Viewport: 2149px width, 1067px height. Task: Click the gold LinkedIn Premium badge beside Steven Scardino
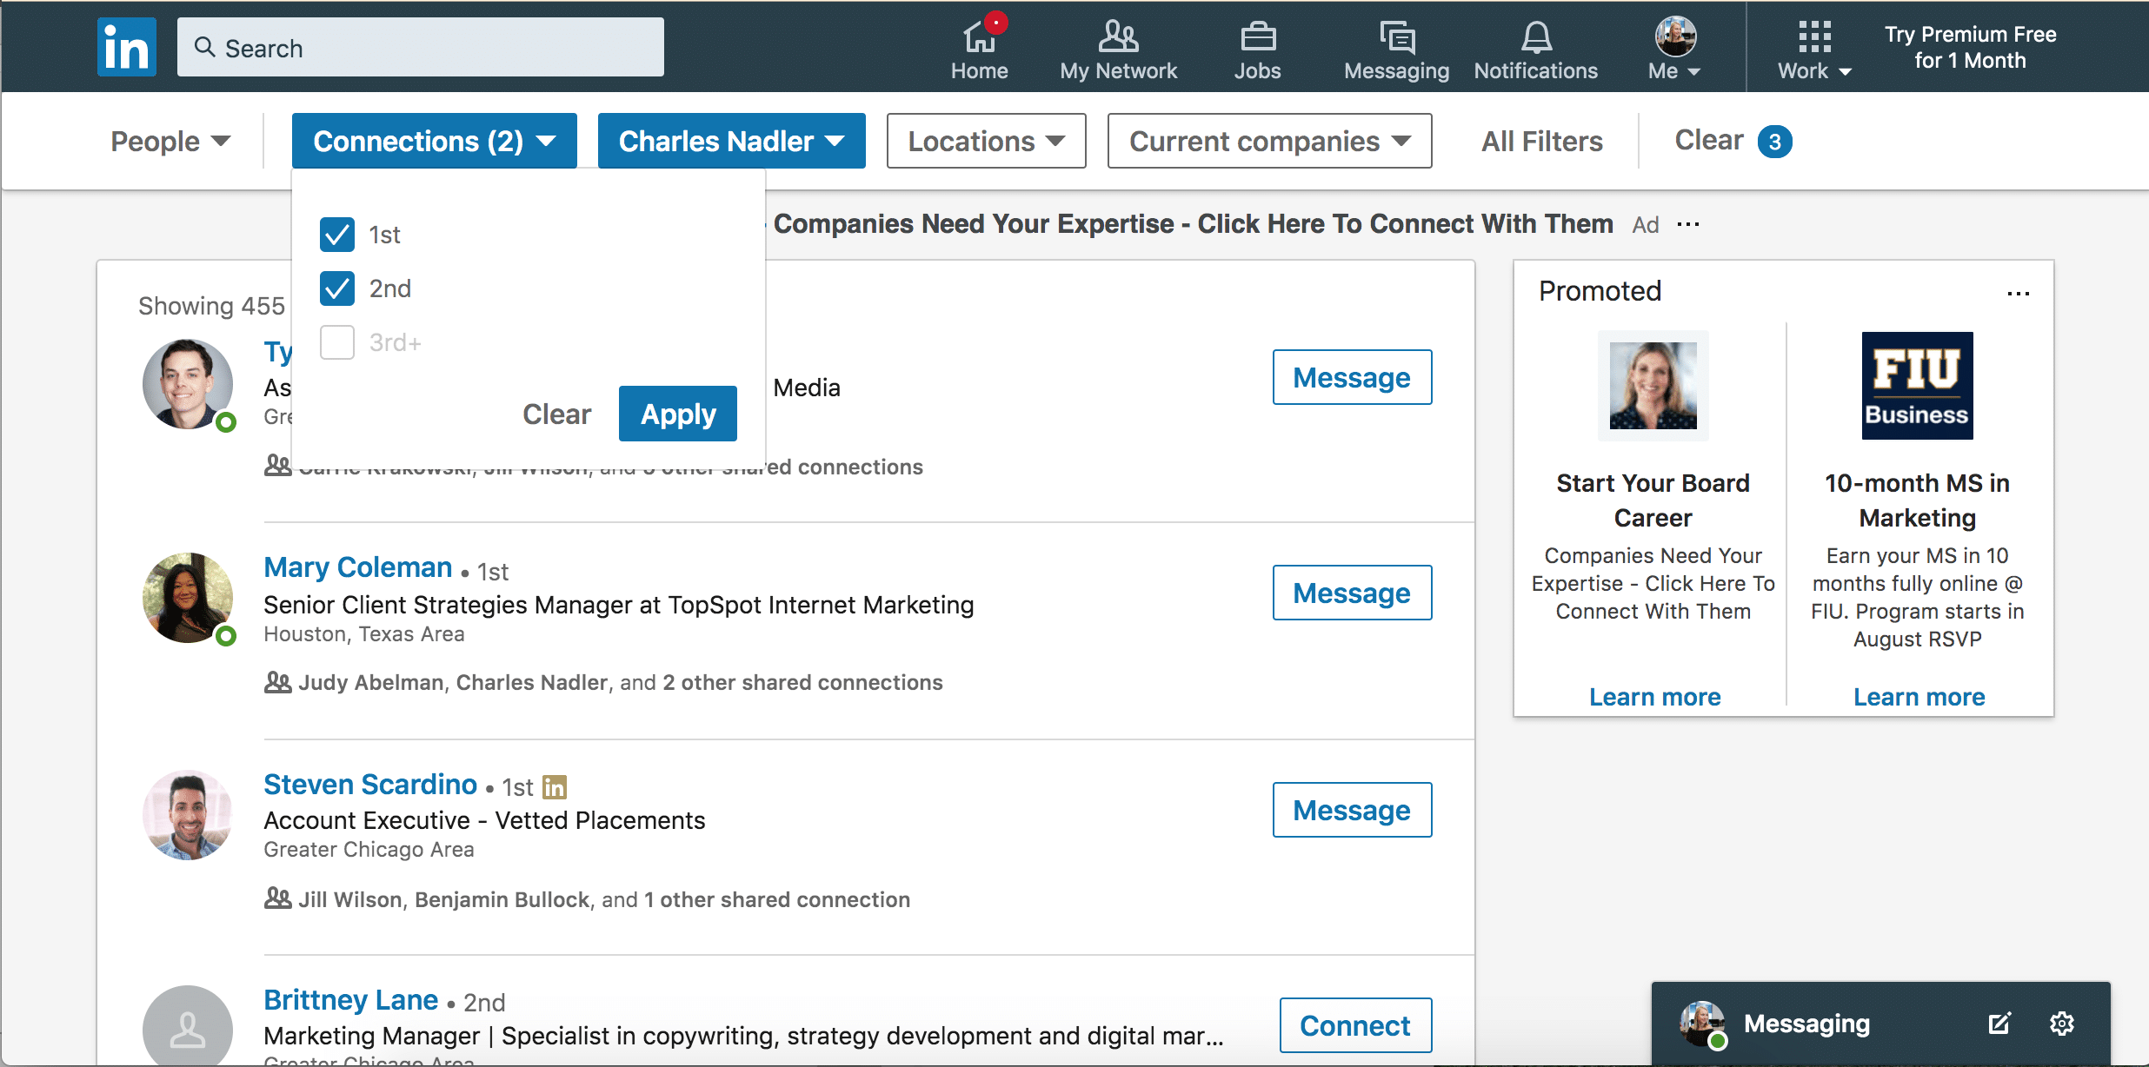click(x=555, y=787)
